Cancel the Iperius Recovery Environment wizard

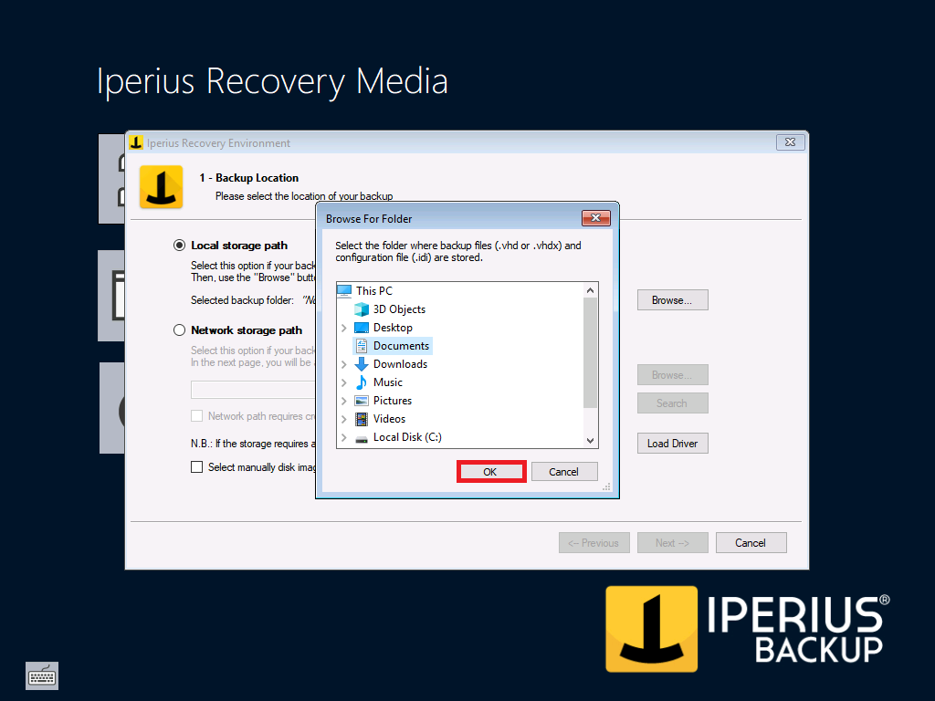point(751,542)
